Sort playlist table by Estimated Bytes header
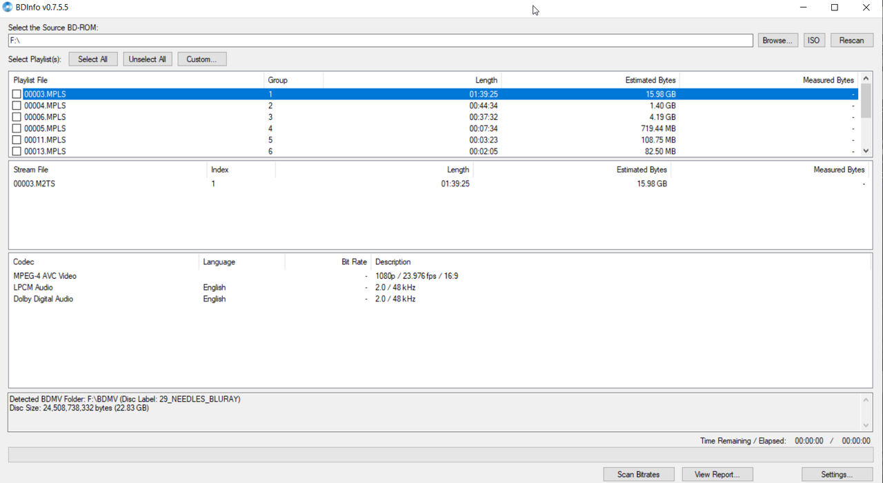The height and width of the screenshot is (483, 883). pos(591,80)
